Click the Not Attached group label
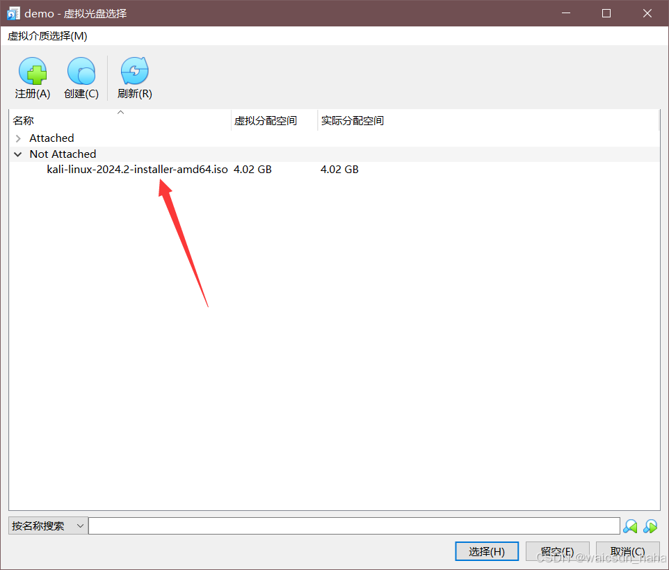Image resolution: width=669 pixels, height=570 pixels. pyautogui.click(x=63, y=154)
